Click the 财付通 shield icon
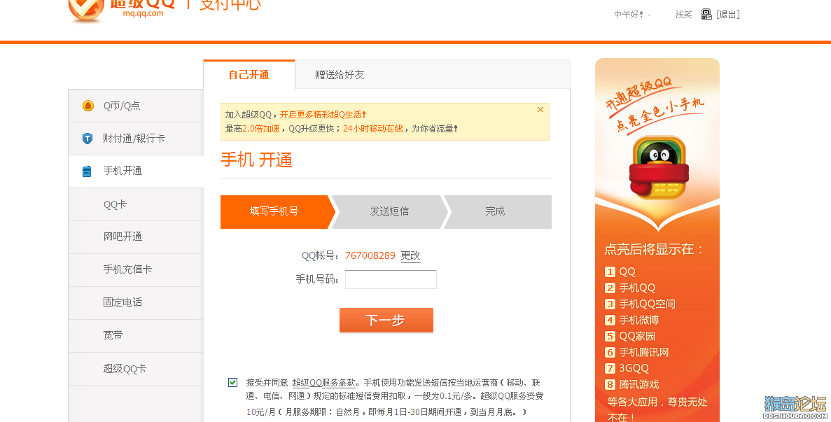Image resolution: width=831 pixels, height=422 pixels. [88, 139]
